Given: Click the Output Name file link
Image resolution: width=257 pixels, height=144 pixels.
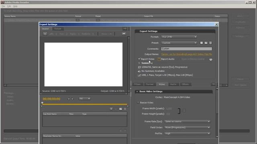Looking at the screenshot, I should pos(186,54).
